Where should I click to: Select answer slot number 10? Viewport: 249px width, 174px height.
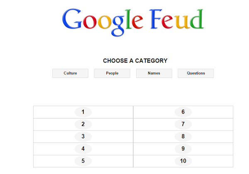tap(183, 161)
